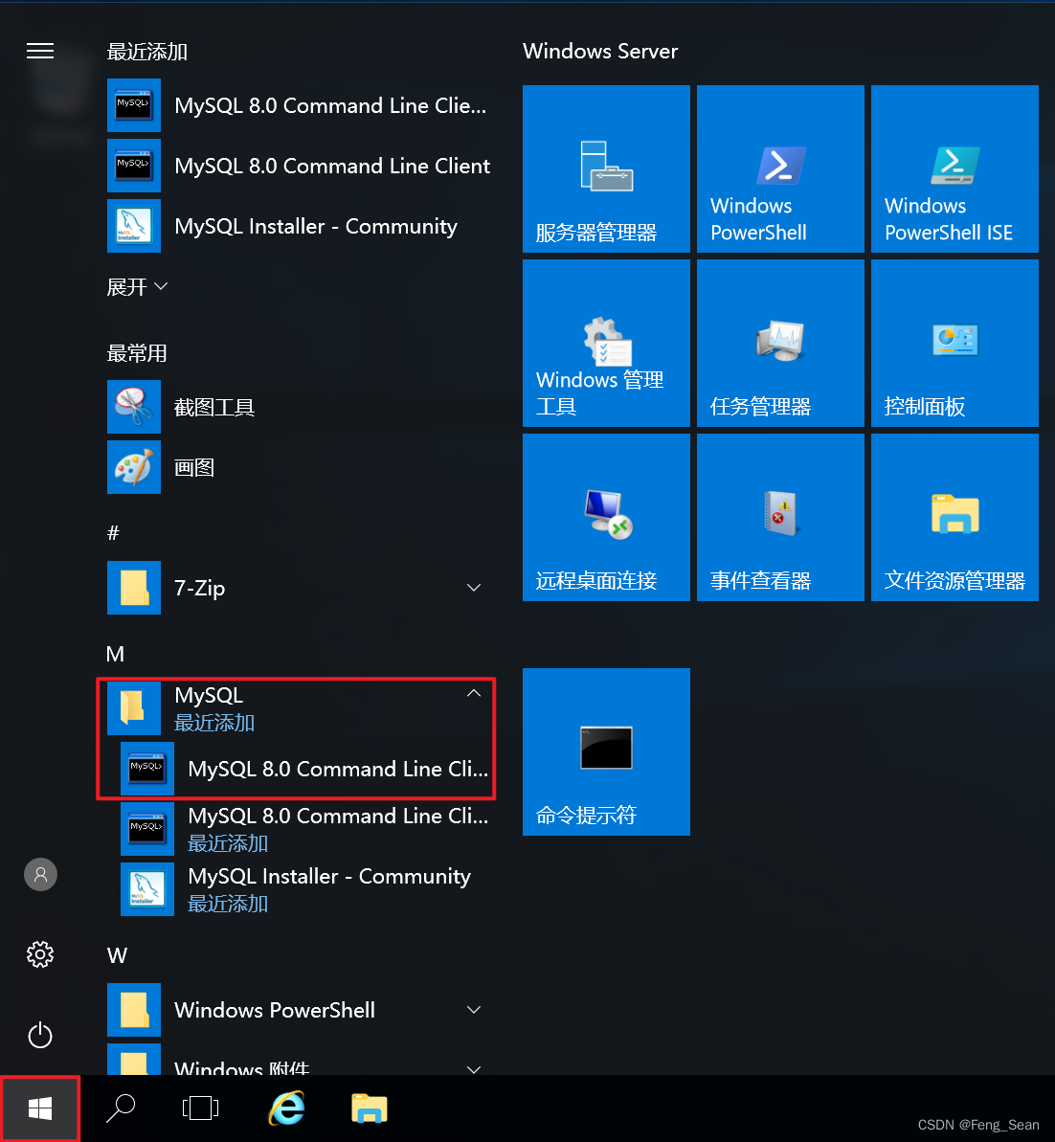Viewport: 1055px width, 1142px height.
Task: Open the Windows 管理工具 tile
Action: pyautogui.click(x=606, y=343)
